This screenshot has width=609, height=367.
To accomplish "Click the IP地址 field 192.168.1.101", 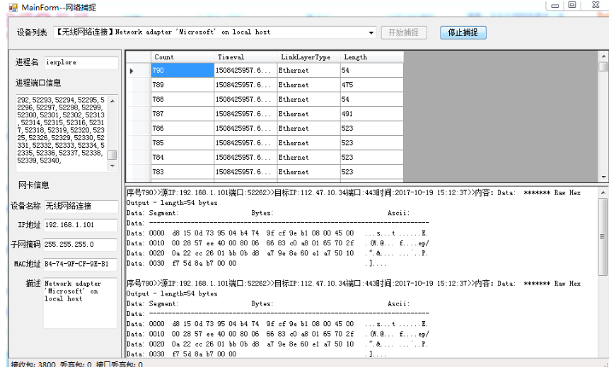I will tap(81, 225).
